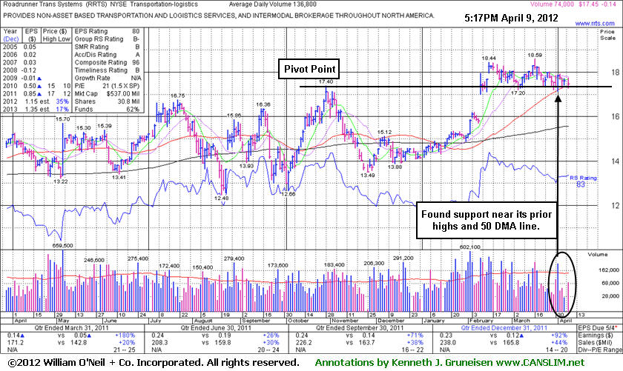Select the 17.20 price low label
This screenshot has width=623, height=371.
coord(518,93)
